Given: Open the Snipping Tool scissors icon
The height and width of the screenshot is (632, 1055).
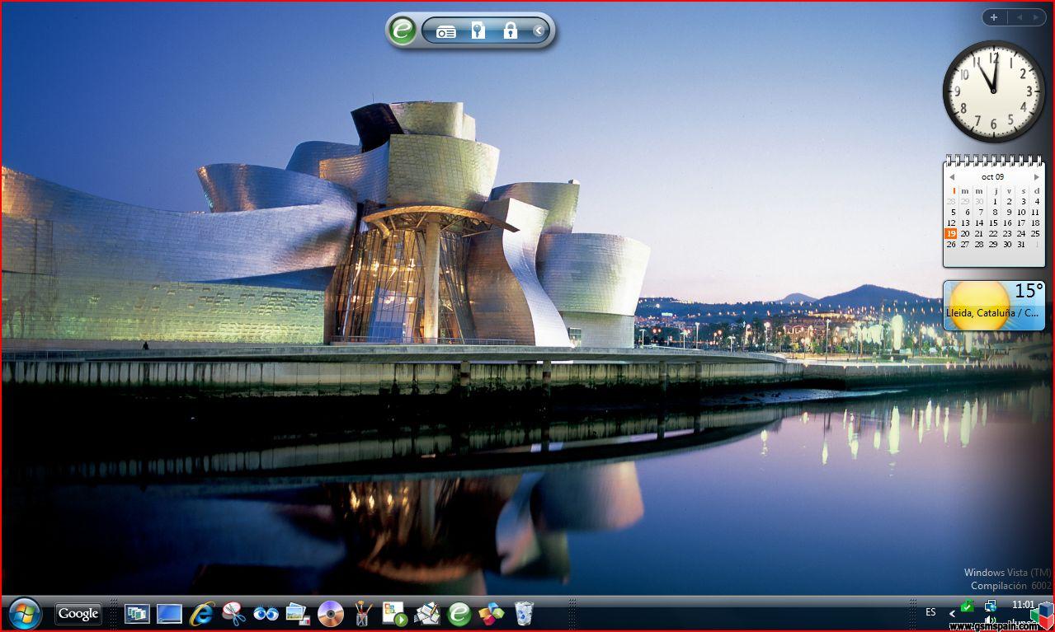Looking at the screenshot, I should coord(233,614).
